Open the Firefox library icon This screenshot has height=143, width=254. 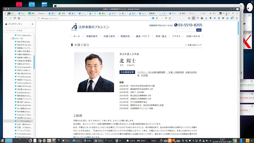click(x=189, y=18)
